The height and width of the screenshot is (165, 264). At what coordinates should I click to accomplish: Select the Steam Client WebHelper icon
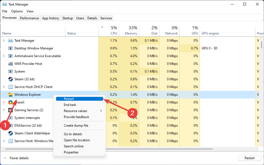[x=11, y=133]
